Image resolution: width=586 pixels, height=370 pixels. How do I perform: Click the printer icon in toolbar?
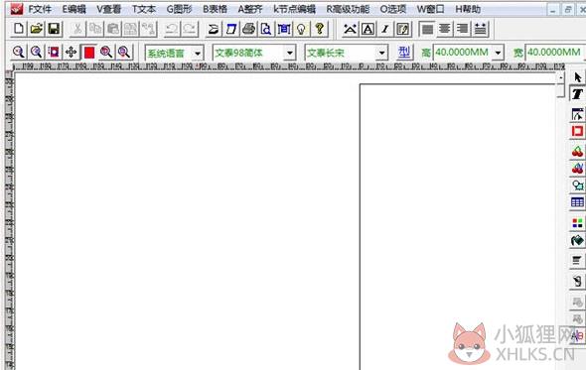(x=248, y=29)
